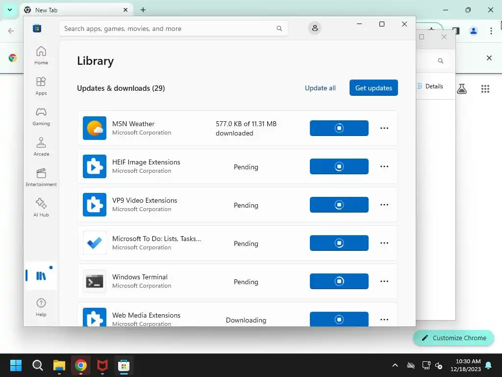The image size is (502, 377).
Task: Open Chrome tab search dropdown arrow
Action: pos(10,10)
